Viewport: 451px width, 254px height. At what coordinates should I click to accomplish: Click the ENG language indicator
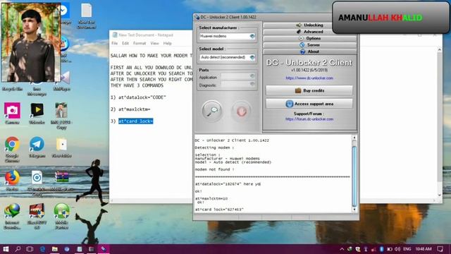click(x=407, y=249)
